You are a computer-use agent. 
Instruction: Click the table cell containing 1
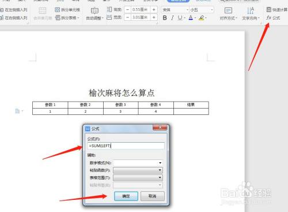(50, 111)
